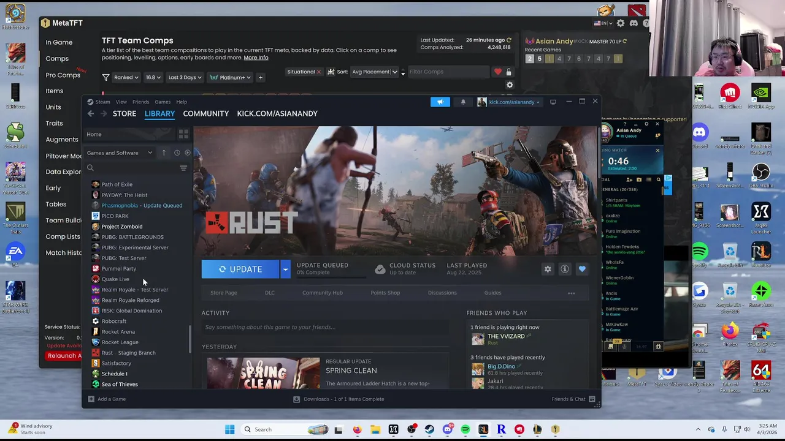Viewport: 785px width, 441px height.
Task: Open MetaTFT comps settings gear below filter
Action: pos(509,85)
